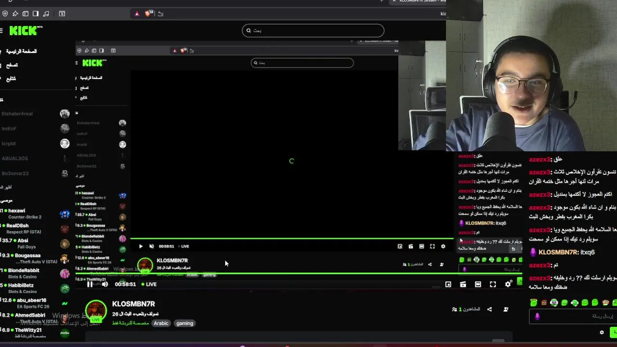
Task: Insert the monkey emote in large chat
Action: point(605,303)
